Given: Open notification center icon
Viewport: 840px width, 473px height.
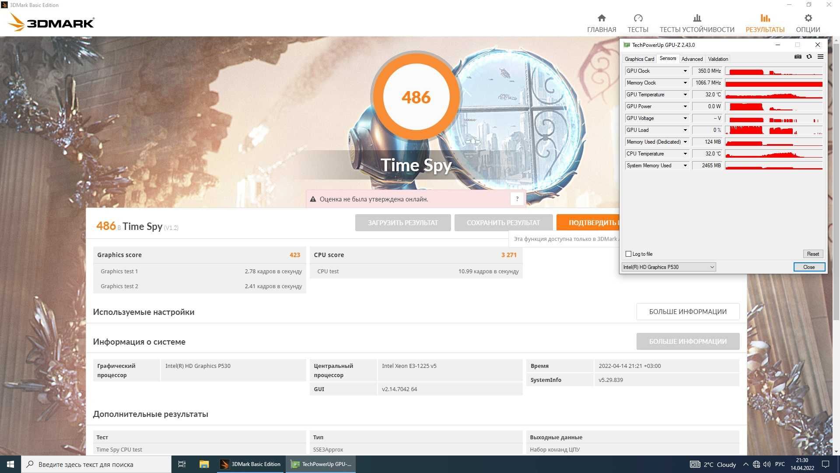Looking at the screenshot, I should pos(825,464).
